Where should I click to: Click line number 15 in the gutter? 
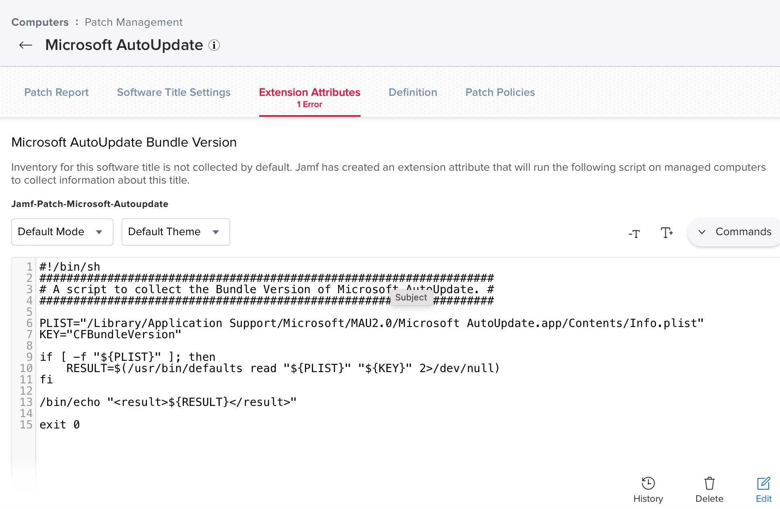26,424
